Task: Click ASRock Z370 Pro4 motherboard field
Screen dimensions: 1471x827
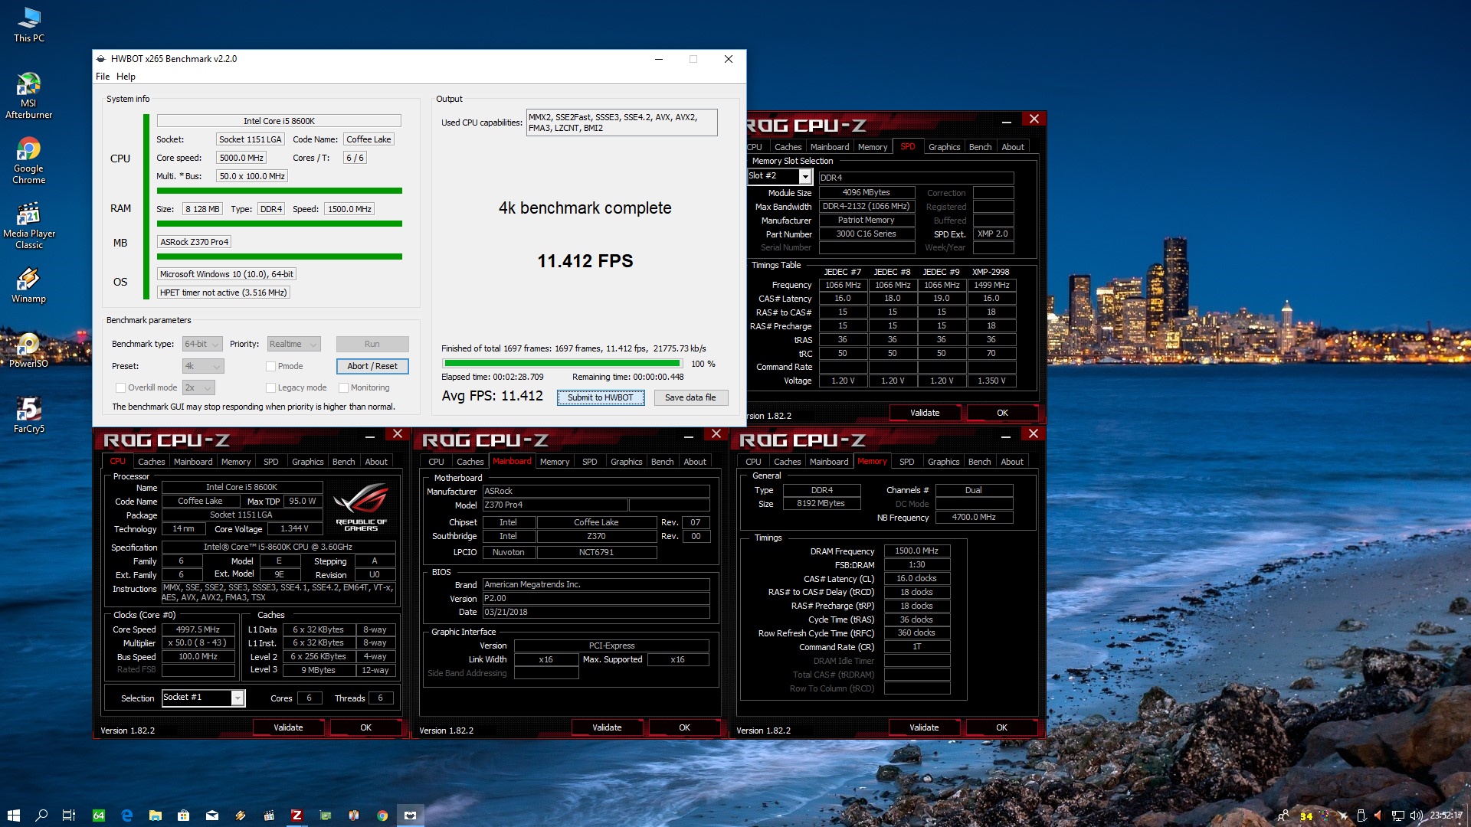Action: (x=195, y=242)
